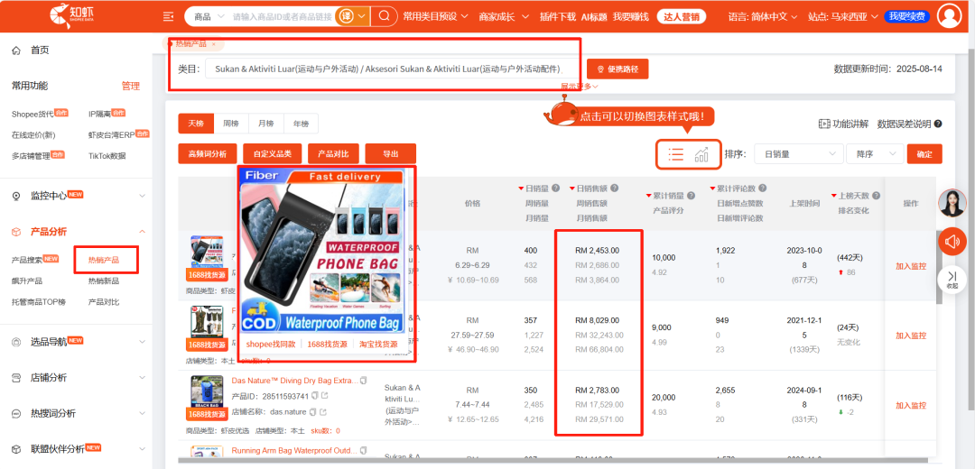The image size is (975, 469).
Task: Click the 收起 collapse floating icon
Action: [952, 279]
